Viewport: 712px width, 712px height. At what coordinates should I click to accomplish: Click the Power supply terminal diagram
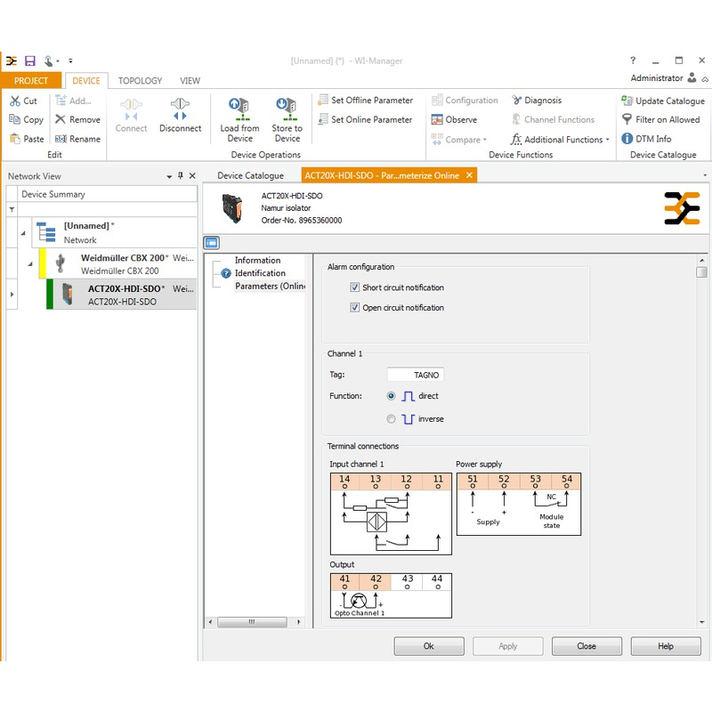click(519, 504)
